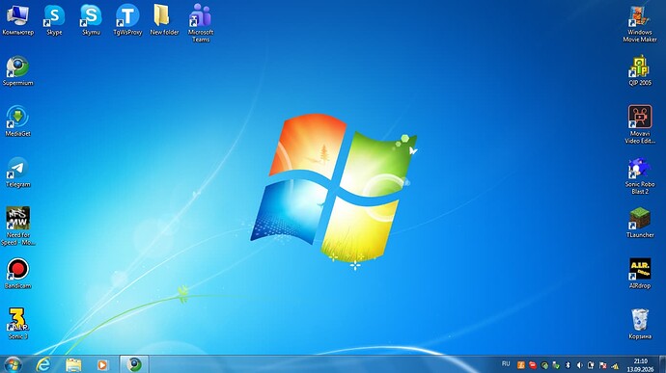Click the red round tray icon
Screen dimensions: 666x373
pyautogui.click(x=533, y=365)
